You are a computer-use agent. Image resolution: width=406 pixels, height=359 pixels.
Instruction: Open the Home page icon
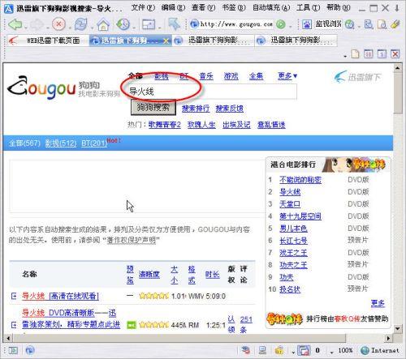tap(103, 24)
